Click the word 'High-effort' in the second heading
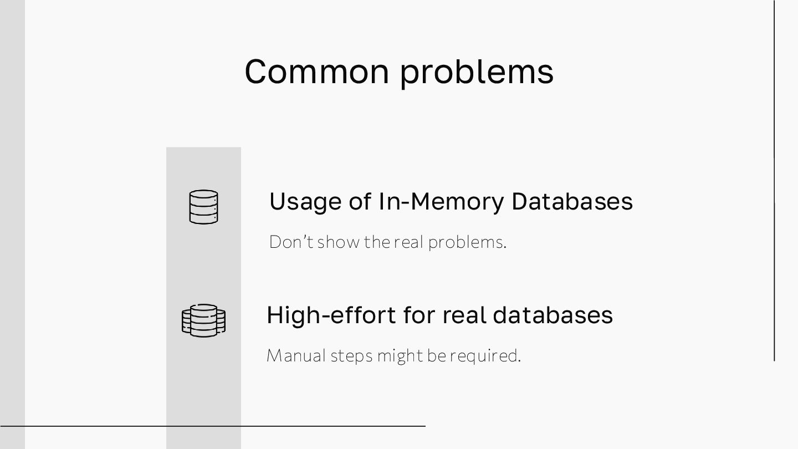 click(331, 315)
